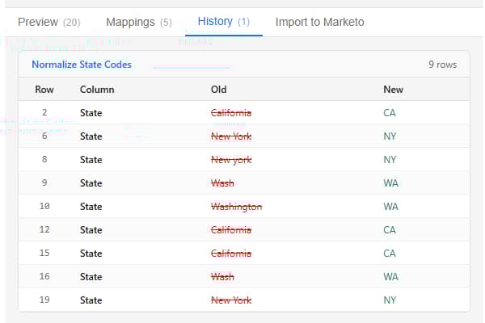Click old value 'Washington' in row 10
485x323 pixels.
pyautogui.click(x=236, y=207)
